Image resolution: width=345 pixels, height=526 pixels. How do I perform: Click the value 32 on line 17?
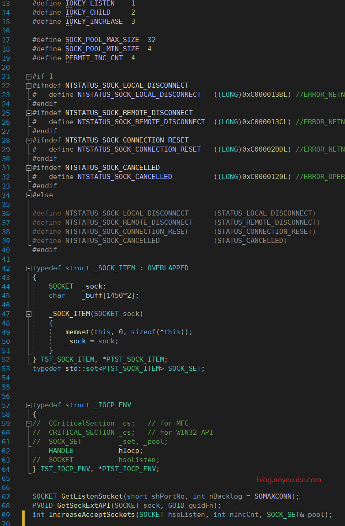[152, 40]
